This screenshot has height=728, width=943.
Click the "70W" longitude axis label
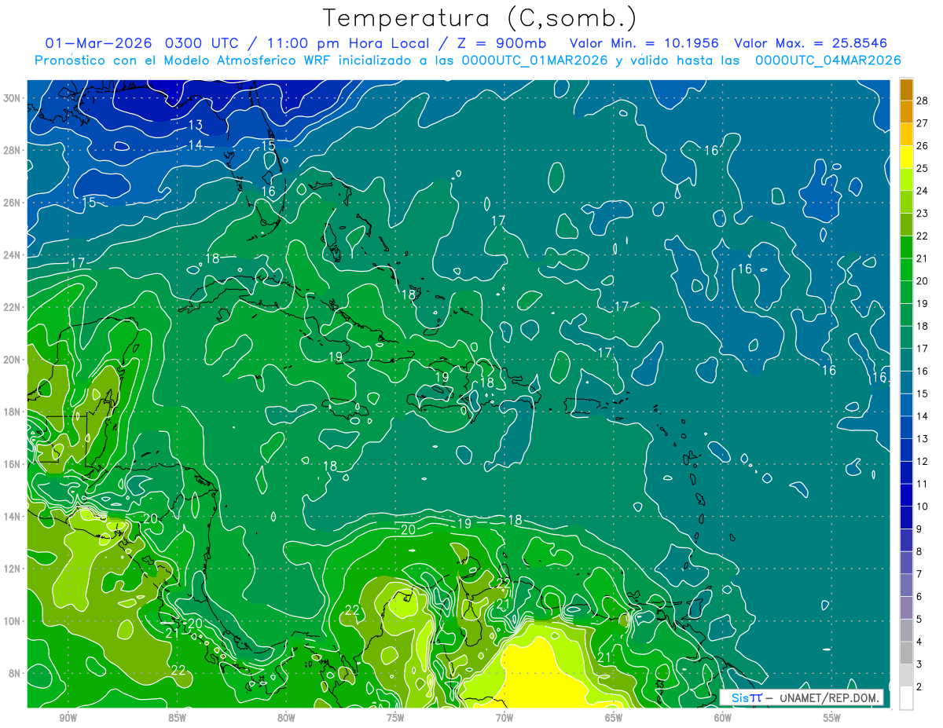pyautogui.click(x=505, y=719)
